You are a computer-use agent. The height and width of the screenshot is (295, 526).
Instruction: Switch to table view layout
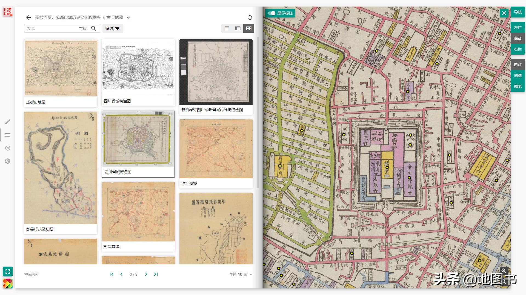[x=238, y=28]
